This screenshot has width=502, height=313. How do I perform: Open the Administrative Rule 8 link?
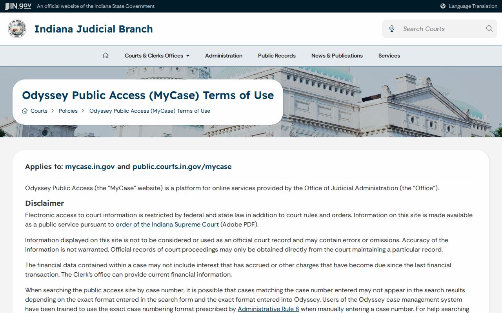click(268, 309)
